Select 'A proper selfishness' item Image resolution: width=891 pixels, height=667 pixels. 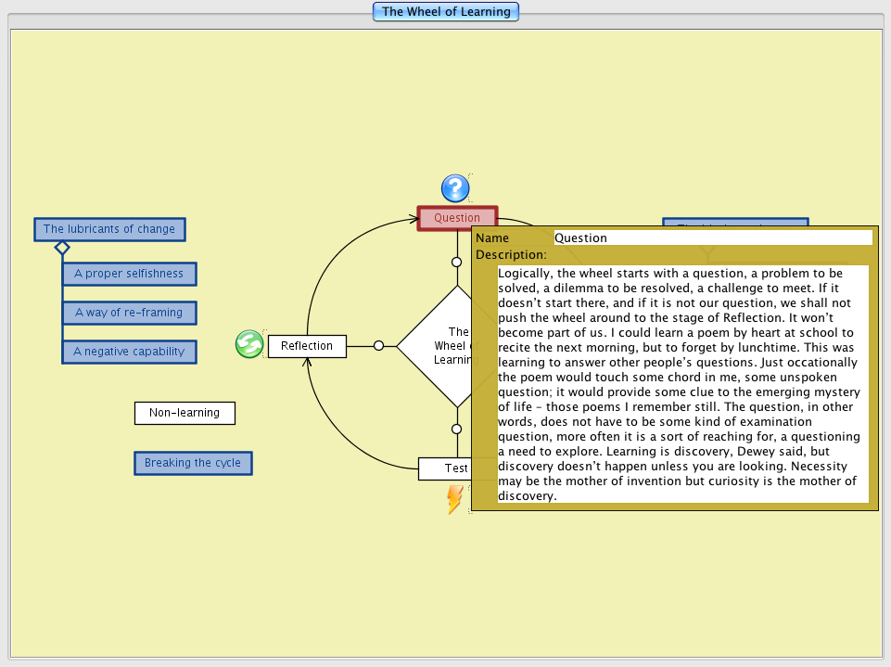click(x=129, y=274)
